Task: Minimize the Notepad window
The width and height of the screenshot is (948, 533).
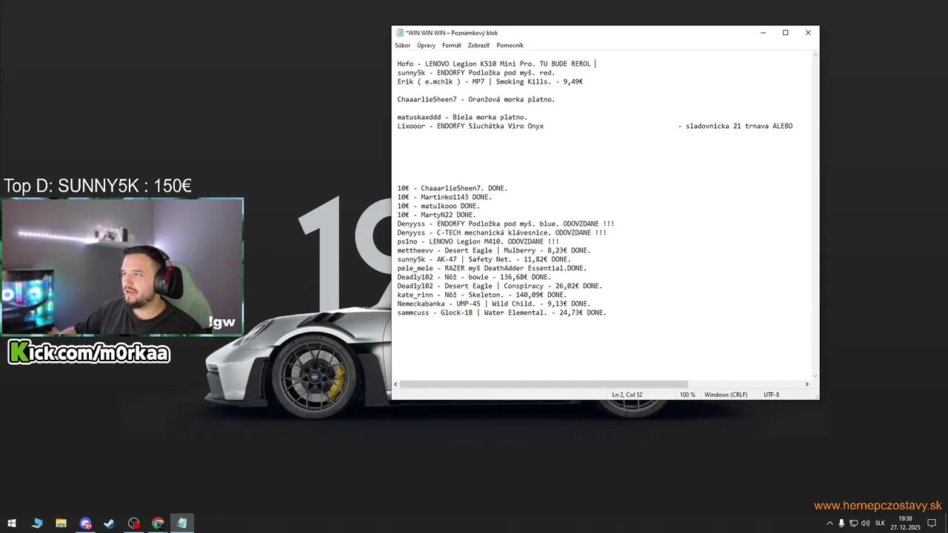Action: (x=763, y=33)
